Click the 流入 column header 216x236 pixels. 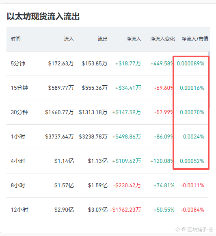69,39
